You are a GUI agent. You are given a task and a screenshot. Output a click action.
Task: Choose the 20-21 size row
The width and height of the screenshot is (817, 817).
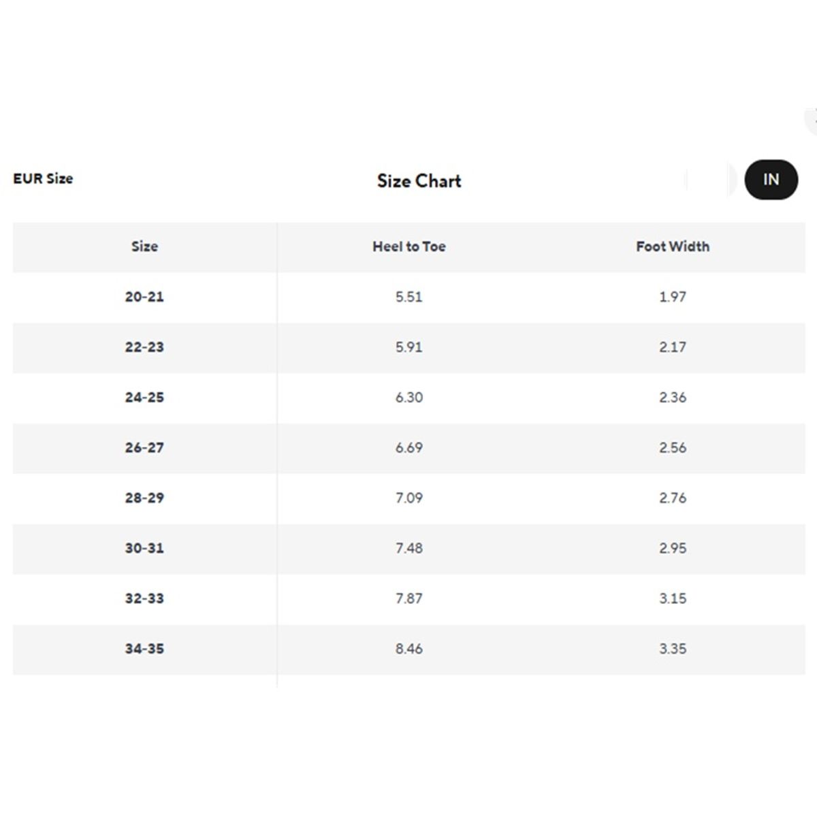pos(408,297)
